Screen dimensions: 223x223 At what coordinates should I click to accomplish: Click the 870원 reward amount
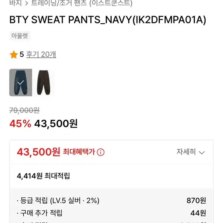196,200
